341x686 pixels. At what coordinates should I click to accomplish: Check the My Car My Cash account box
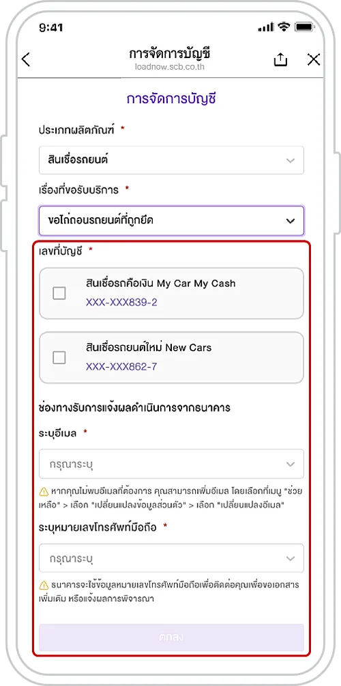pos(59,293)
